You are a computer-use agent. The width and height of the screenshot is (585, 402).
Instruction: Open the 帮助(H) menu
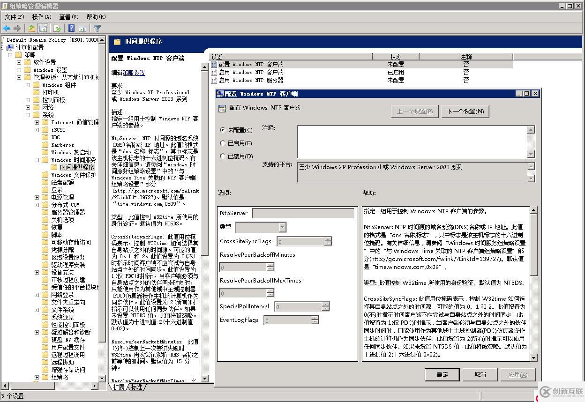pyautogui.click(x=96, y=17)
